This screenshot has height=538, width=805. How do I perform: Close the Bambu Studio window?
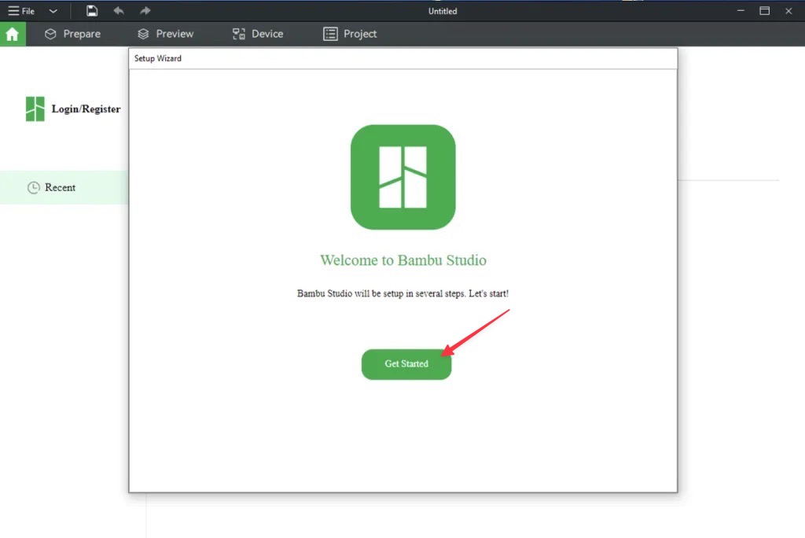(x=788, y=11)
